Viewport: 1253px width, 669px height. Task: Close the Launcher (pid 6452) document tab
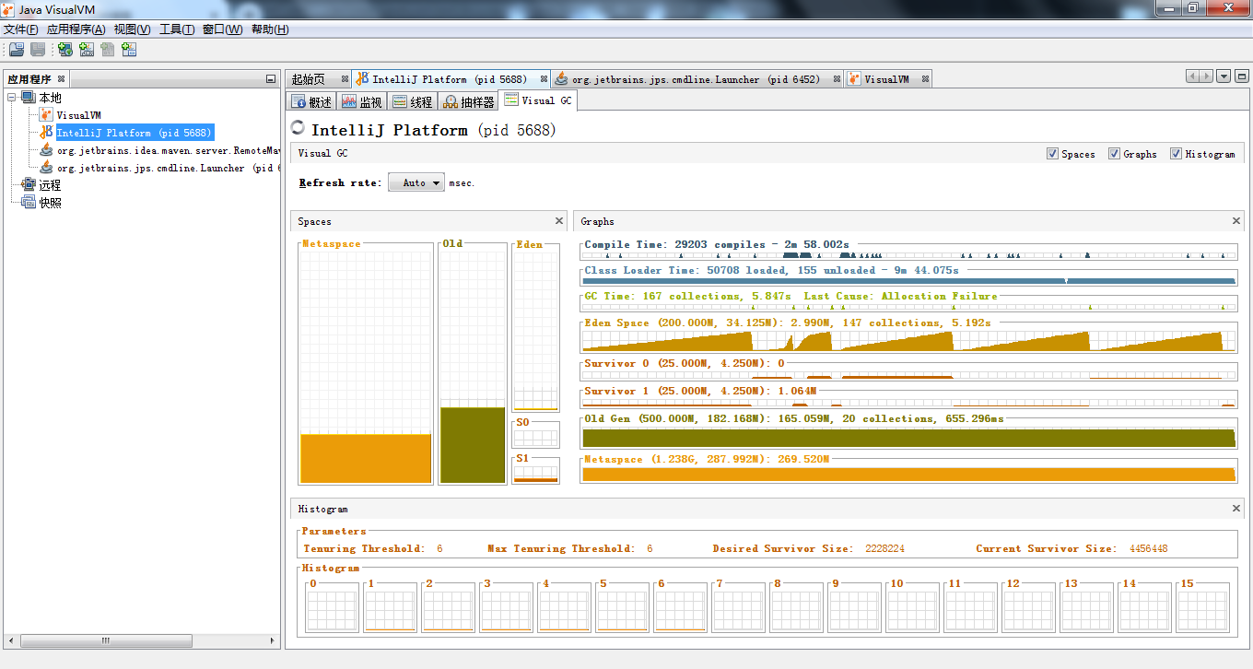pos(837,79)
